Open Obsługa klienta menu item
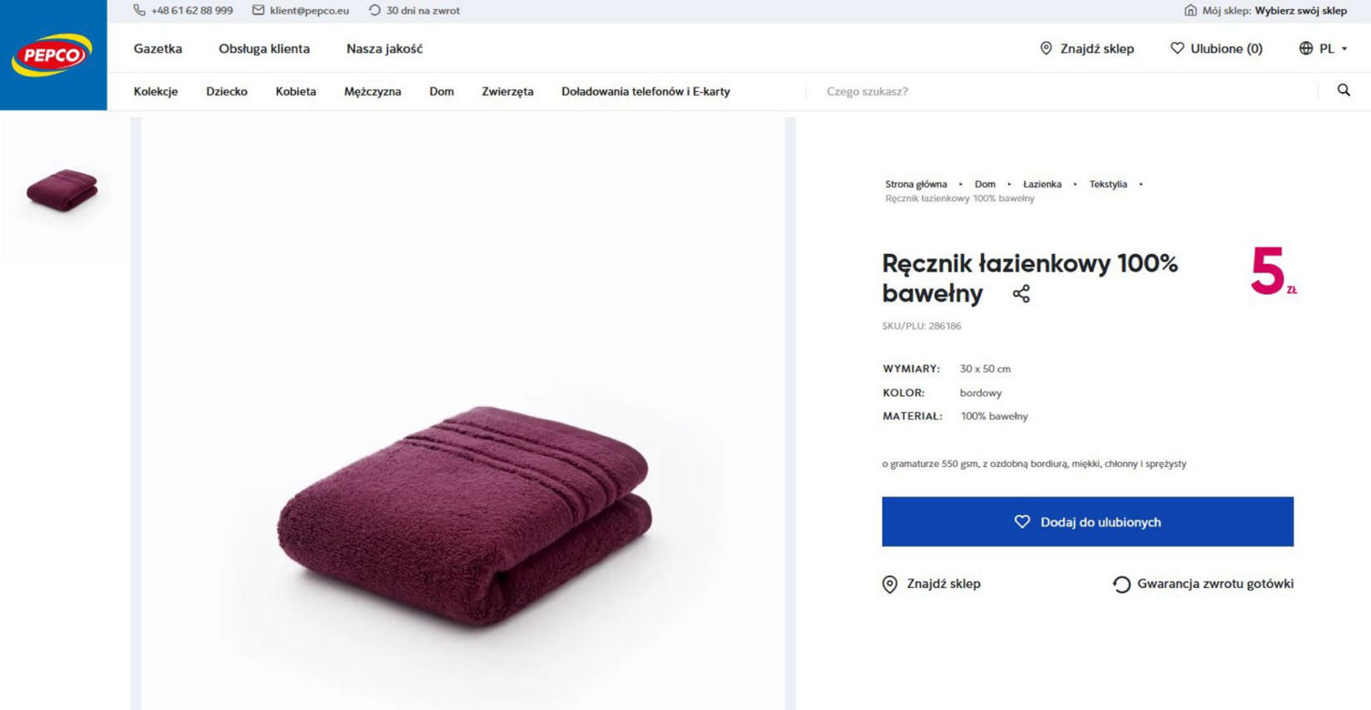Image resolution: width=1371 pixels, height=710 pixels. click(264, 49)
